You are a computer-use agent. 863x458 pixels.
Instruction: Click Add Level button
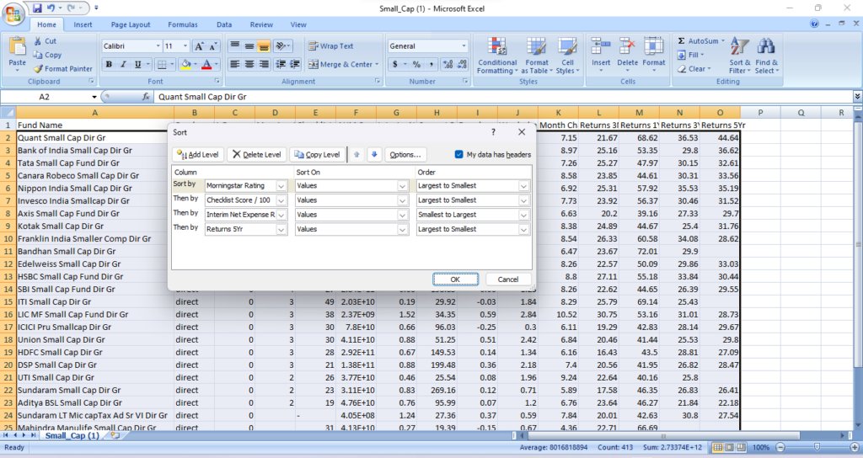pos(197,155)
